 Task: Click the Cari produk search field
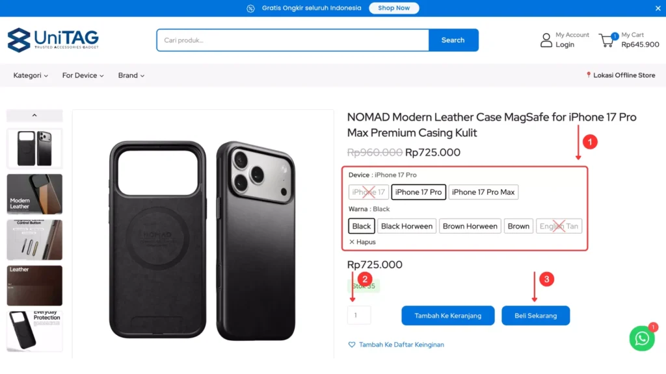coord(293,40)
